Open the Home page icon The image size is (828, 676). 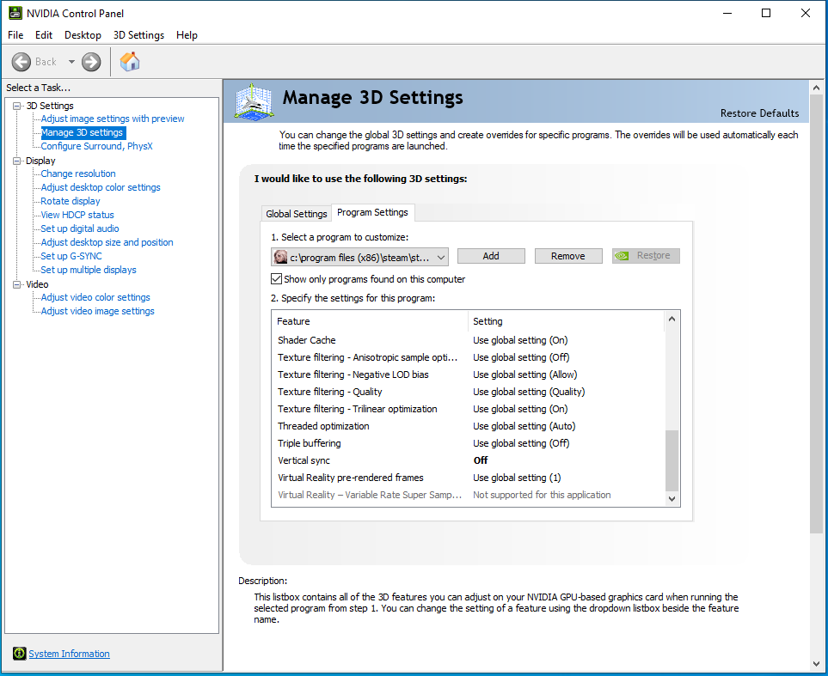point(130,62)
